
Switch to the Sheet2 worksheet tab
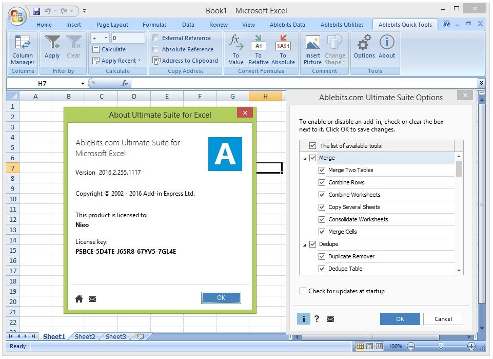pyautogui.click(x=85, y=337)
